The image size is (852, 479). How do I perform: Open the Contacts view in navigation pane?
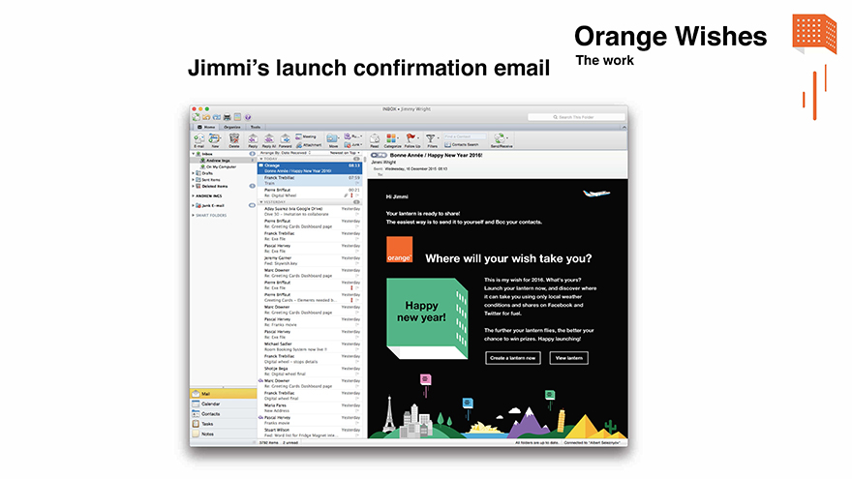224,414
